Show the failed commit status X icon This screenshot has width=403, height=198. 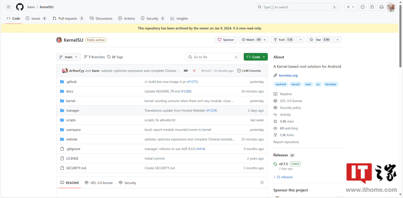[x=194, y=71]
